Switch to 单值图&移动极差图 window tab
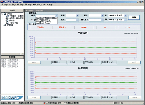The width and height of the screenshot is (145, 105). tap(21, 103)
